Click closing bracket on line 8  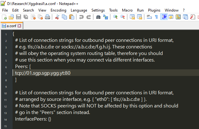(x=16, y=80)
